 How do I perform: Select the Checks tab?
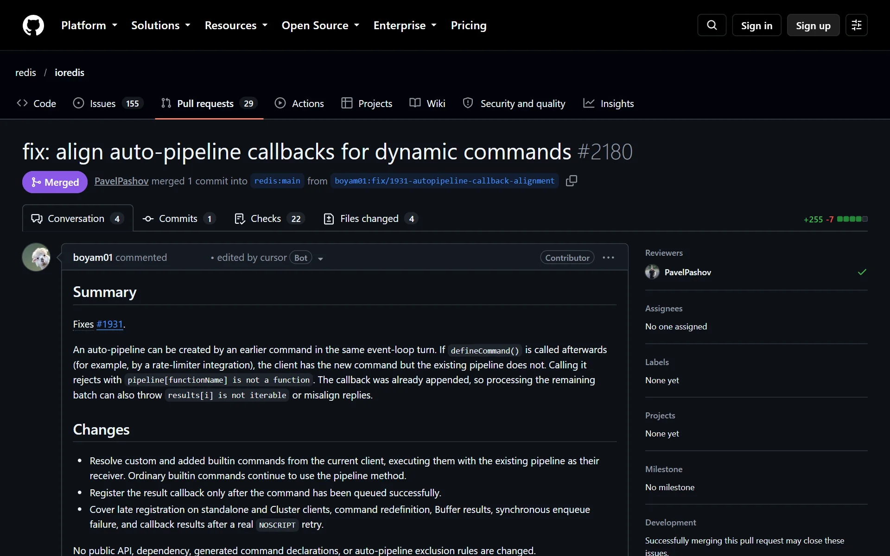[269, 219]
